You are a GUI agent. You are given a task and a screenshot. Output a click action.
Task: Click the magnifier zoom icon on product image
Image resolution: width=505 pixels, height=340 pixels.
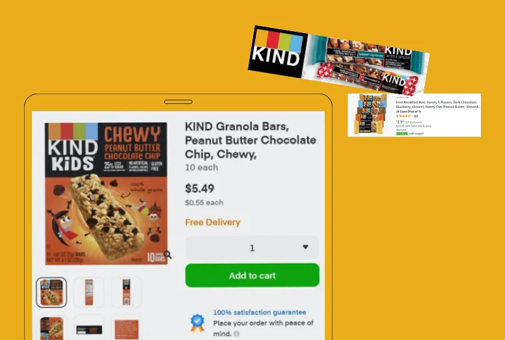point(167,255)
